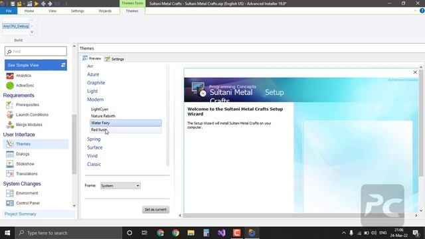Click the Set as current button
Image resolution: width=425 pixels, height=239 pixels.
tap(155, 210)
